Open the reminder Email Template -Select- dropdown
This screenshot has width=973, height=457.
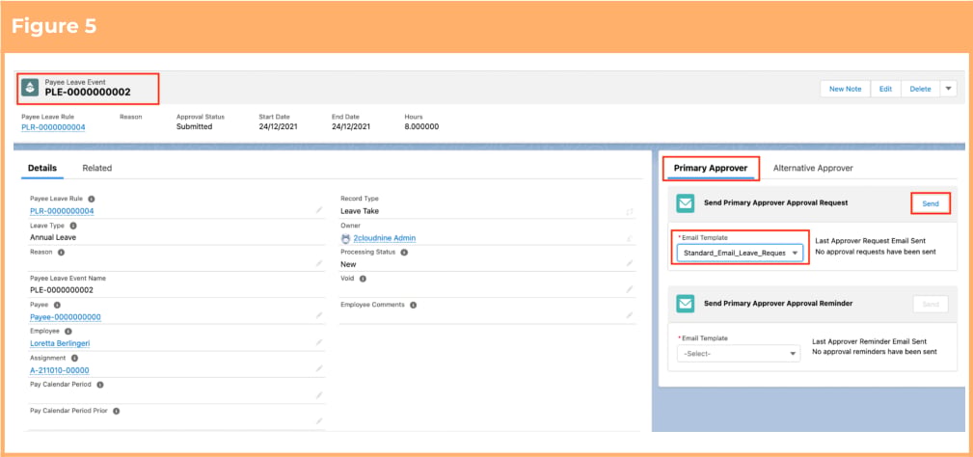click(739, 354)
